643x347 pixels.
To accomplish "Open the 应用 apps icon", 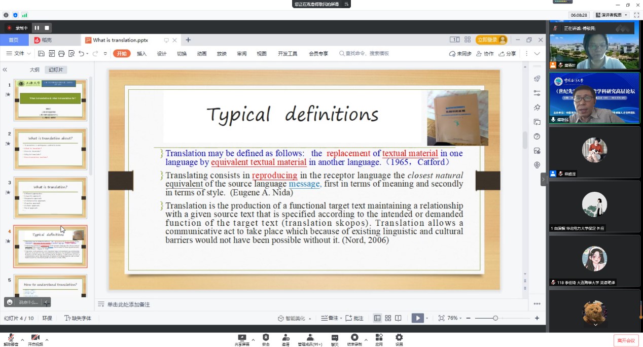I will pyautogui.click(x=379, y=340).
